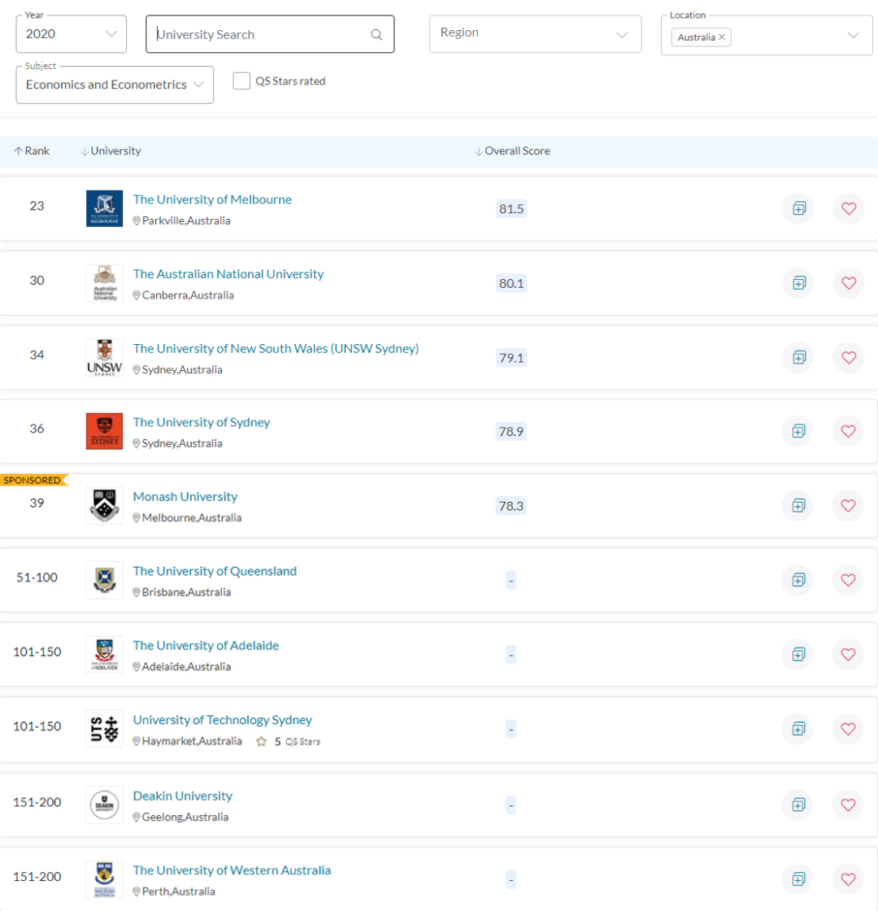This screenshot has width=878, height=911.
Task: Add Australian National University to compare
Action: [x=799, y=283]
